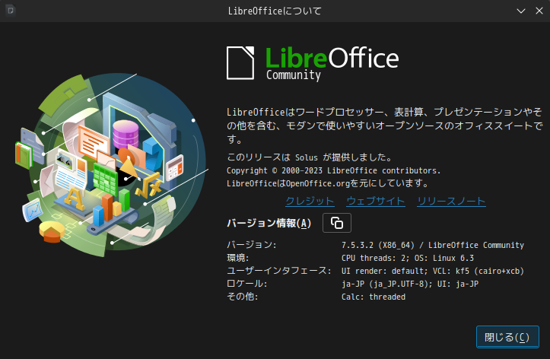Click 'このリリースは Solus が提供しました' text

[x=310, y=157]
